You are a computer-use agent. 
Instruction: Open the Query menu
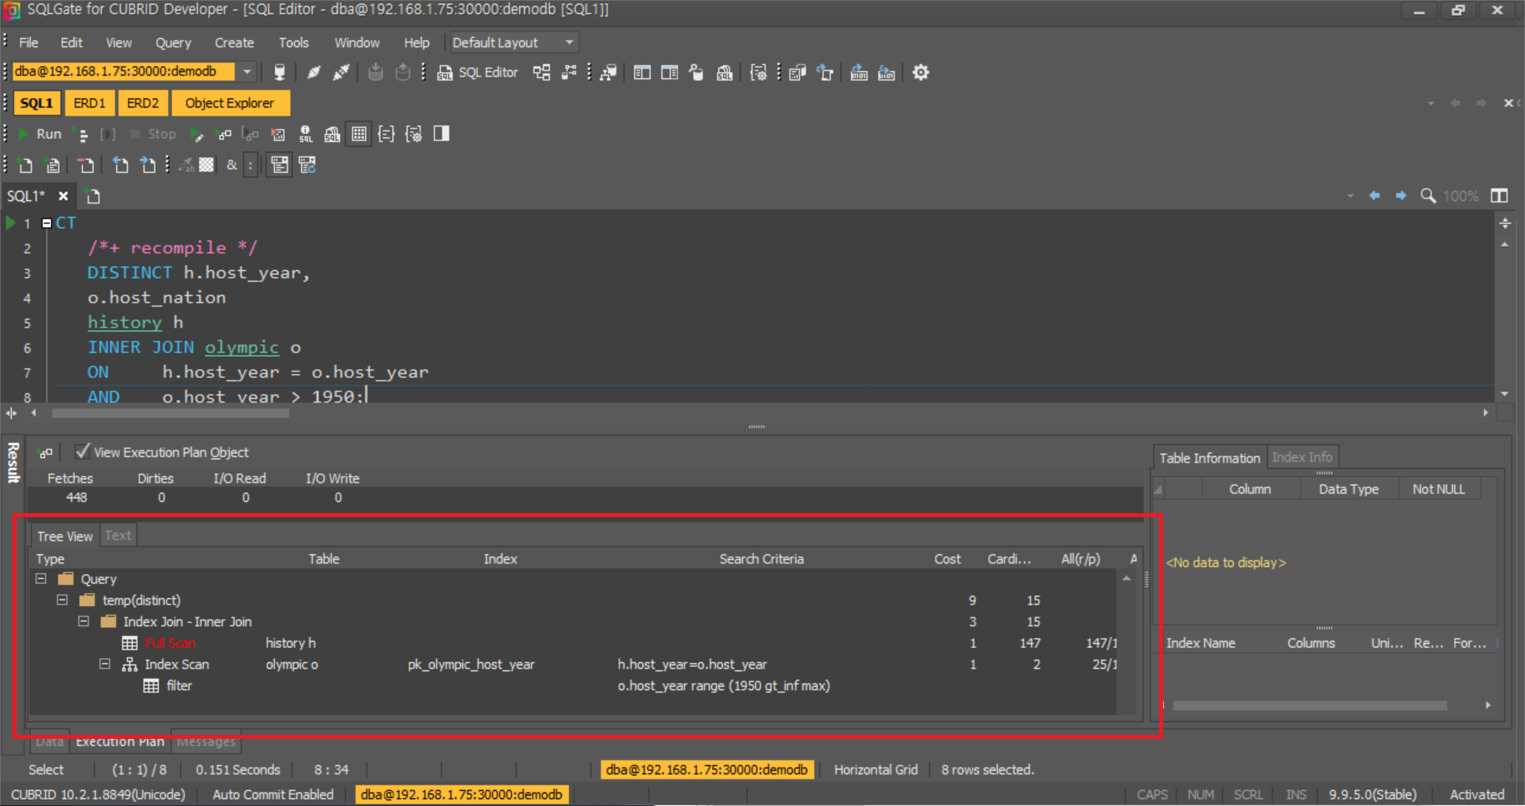coord(172,43)
